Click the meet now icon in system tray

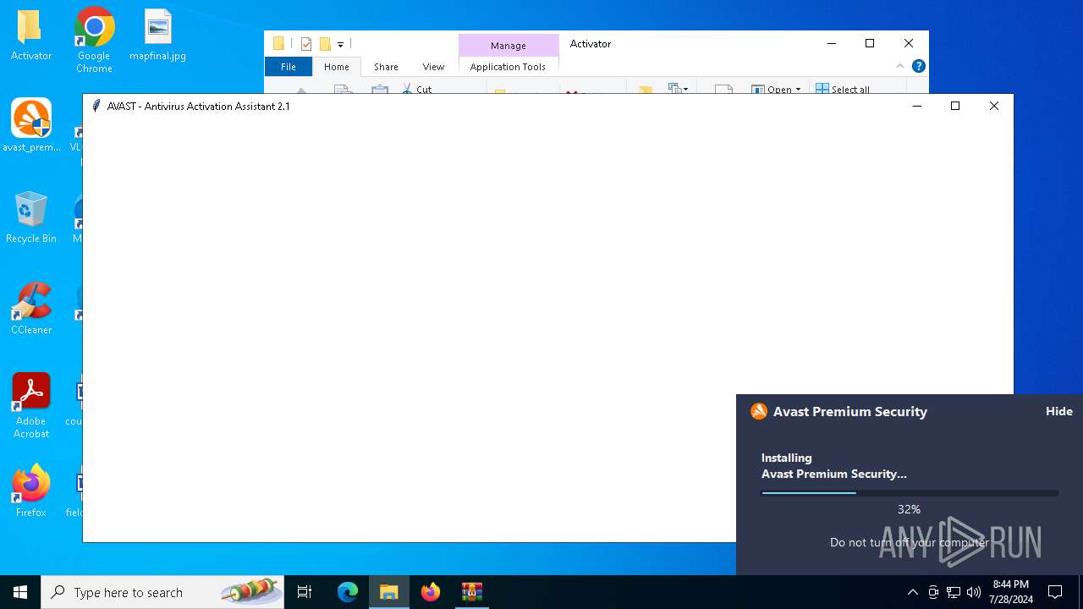[x=933, y=592]
